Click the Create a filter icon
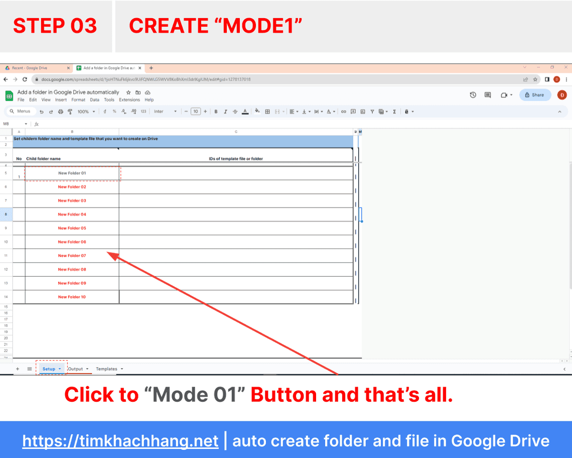572x458 pixels. click(372, 111)
